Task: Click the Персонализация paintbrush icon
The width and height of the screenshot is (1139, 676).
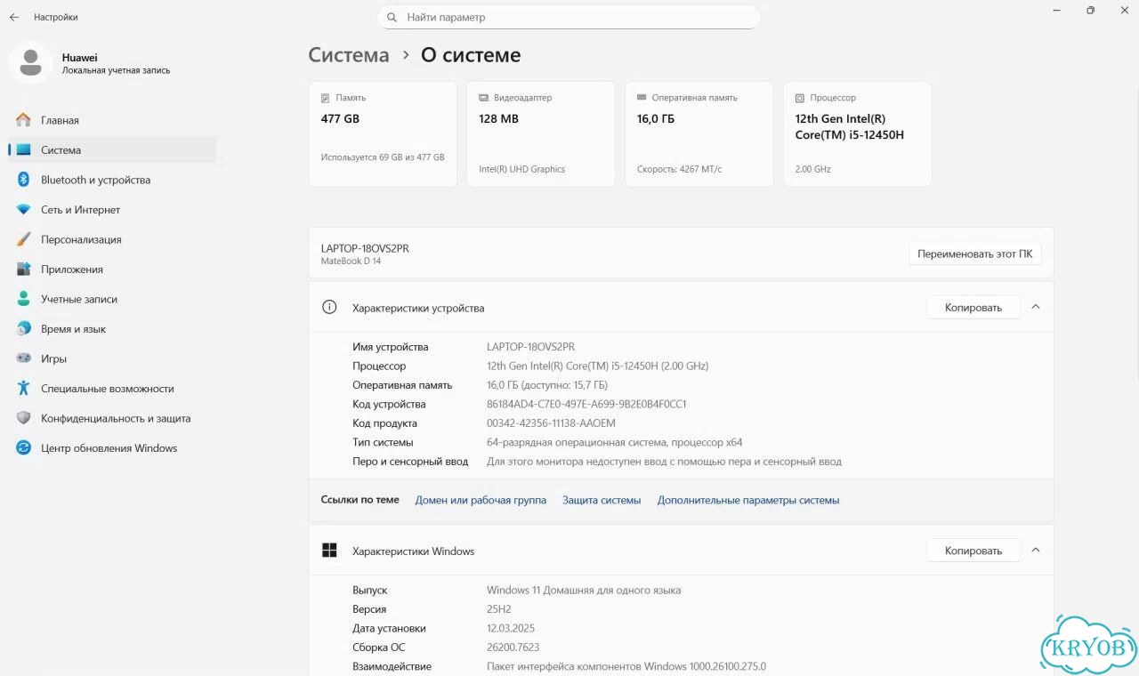Action: point(24,239)
